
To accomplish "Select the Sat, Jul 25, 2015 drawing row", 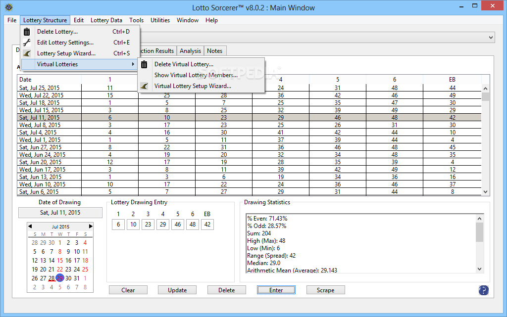I will tap(249, 88).
